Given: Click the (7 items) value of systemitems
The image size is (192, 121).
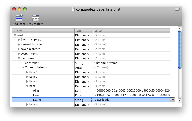Looking at the screenshot, I should tap(100, 54).
